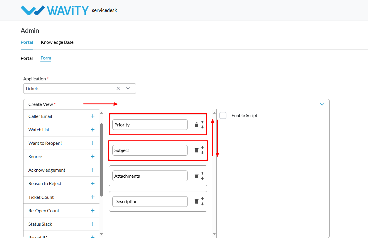This screenshot has width=368, height=242.
Task: Add Ticket Count field via plus icon
Action: coord(93,197)
